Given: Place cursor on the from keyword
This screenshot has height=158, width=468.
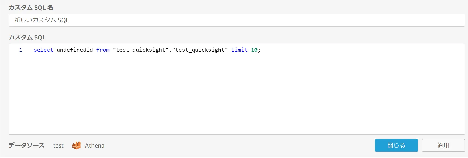Looking at the screenshot, I should coord(103,50).
